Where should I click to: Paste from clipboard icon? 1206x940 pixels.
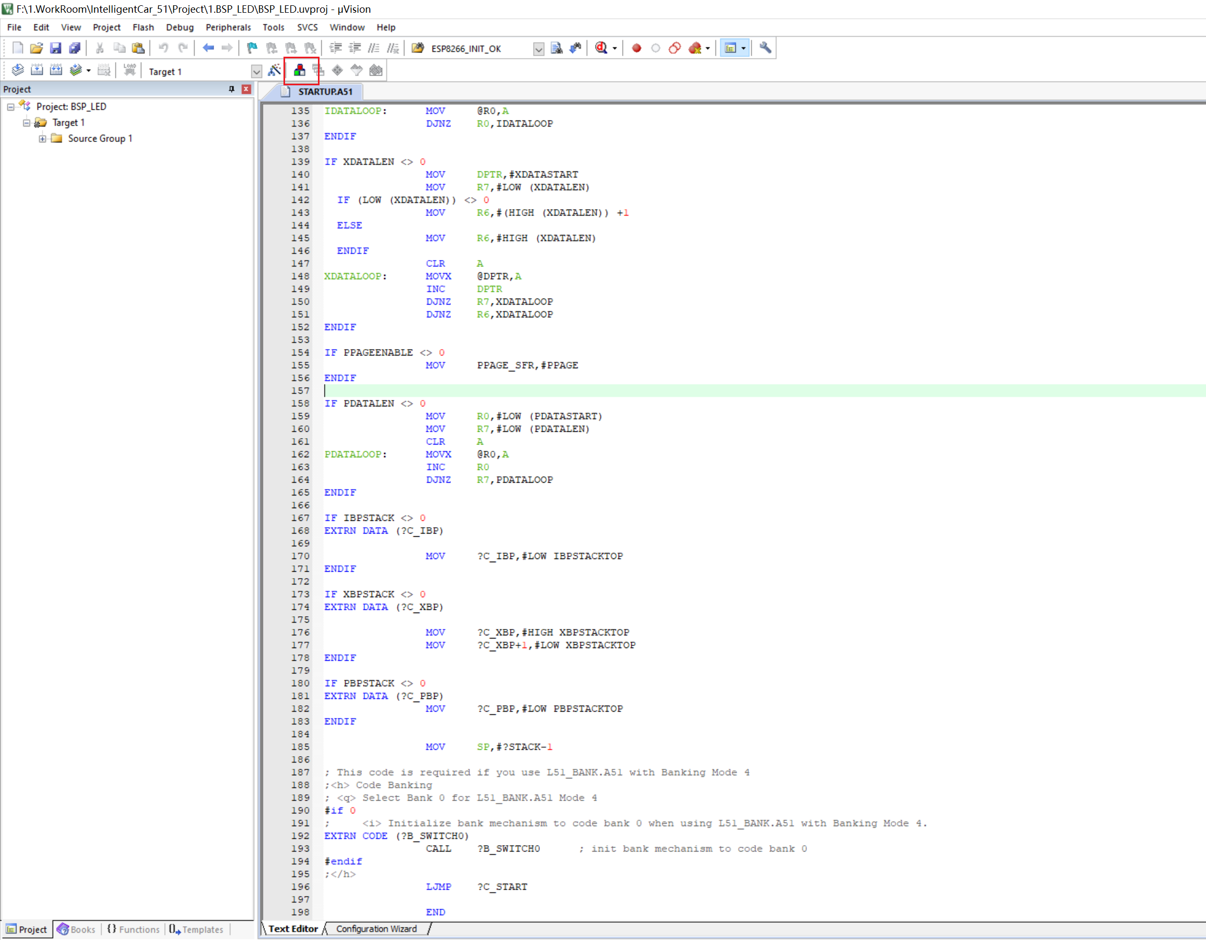[138, 48]
